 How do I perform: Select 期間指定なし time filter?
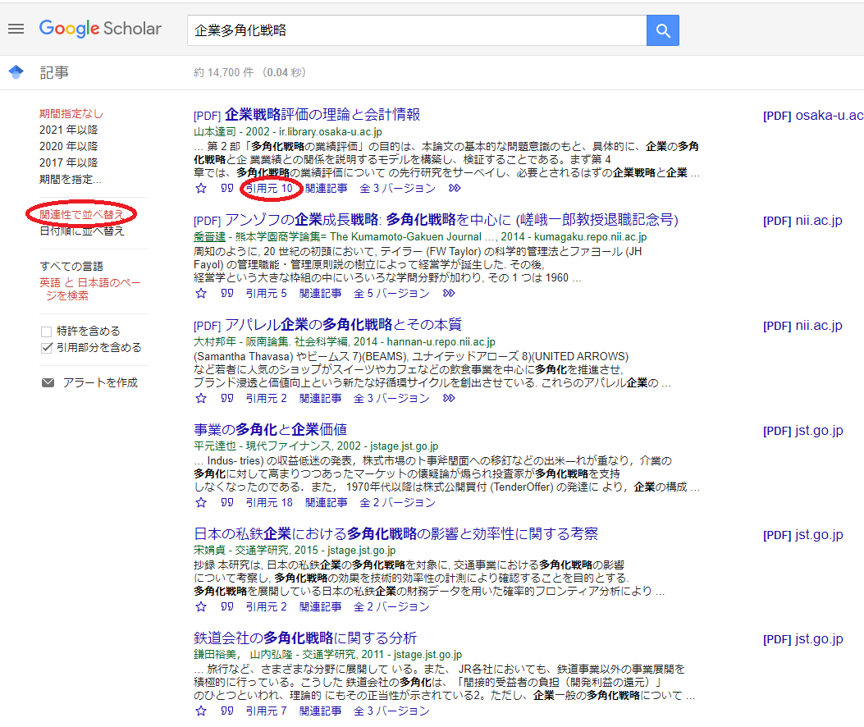(x=71, y=113)
